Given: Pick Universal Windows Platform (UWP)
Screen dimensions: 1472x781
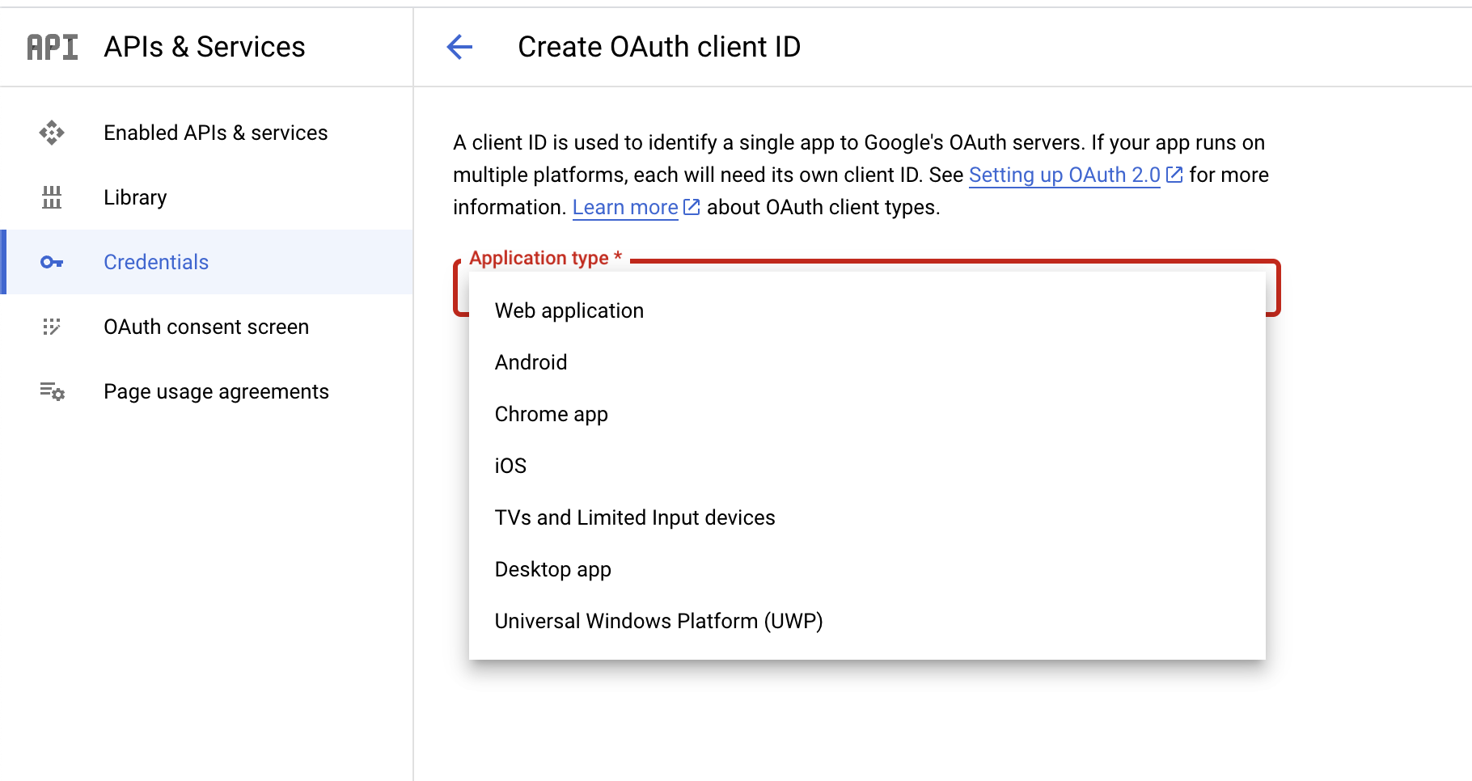Looking at the screenshot, I should 658,621.
